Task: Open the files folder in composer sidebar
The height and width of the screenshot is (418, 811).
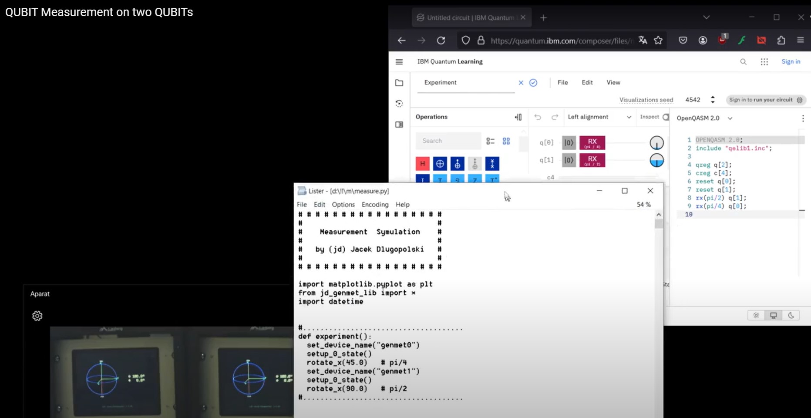Action: point(399,83)
